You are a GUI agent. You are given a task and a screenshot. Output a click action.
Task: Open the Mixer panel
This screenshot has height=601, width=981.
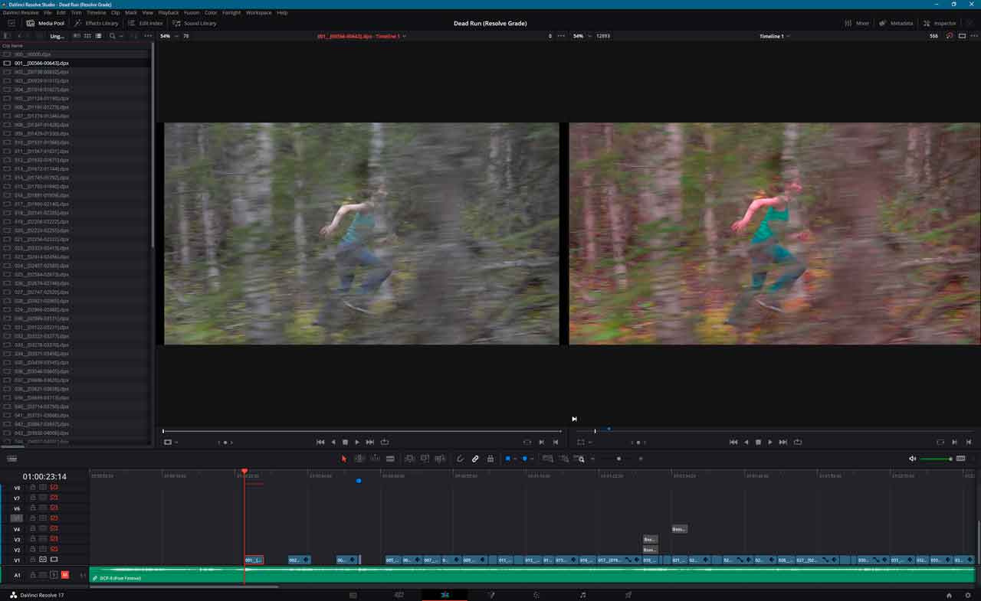pos(856,23)
